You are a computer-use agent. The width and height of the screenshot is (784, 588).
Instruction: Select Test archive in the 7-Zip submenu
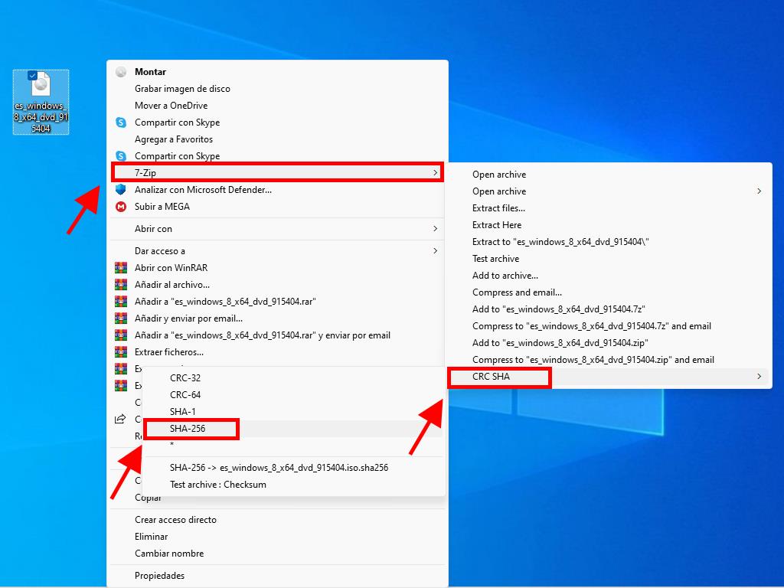(x=495, y=259)
